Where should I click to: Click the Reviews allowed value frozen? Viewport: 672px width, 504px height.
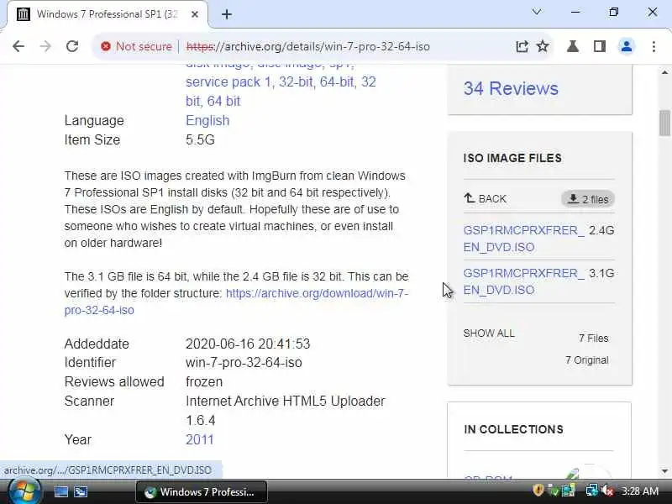click(204, 382)
